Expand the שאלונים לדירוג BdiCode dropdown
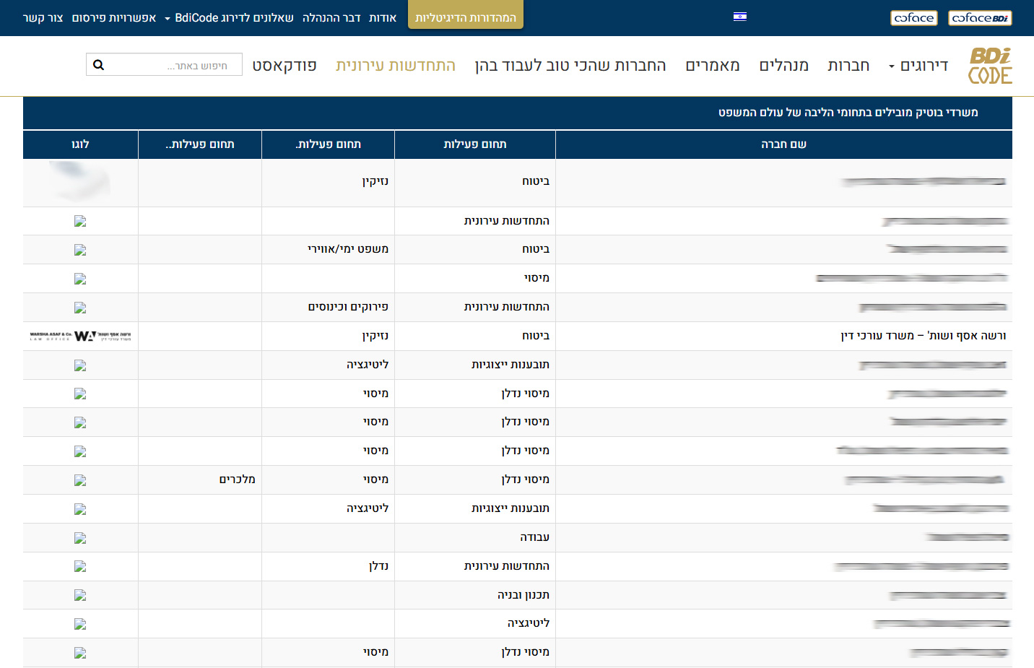The height and width of the screenshot is (668, 1034). point(229,18)
